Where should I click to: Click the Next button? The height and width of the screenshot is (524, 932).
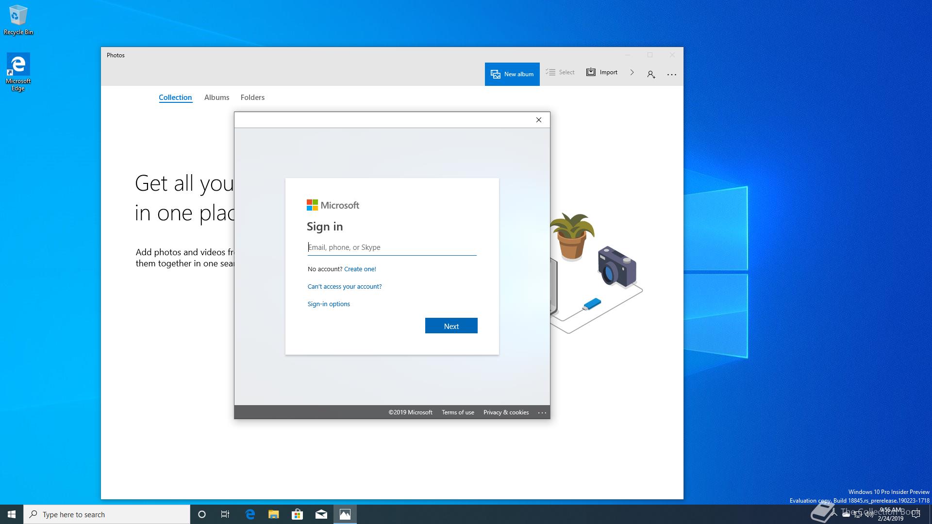tap(451, 326)
